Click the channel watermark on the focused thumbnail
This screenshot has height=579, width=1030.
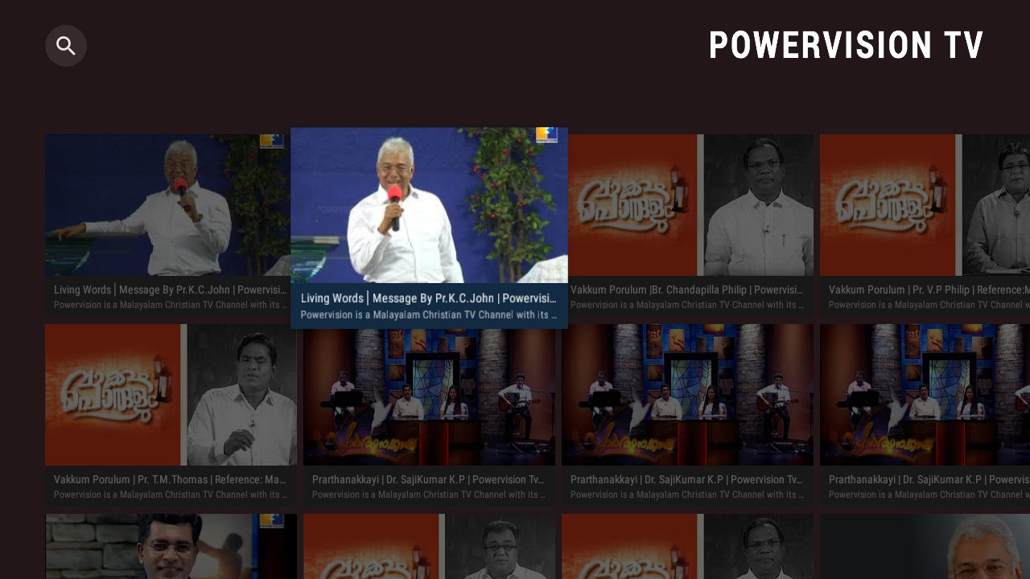click(x=548, y=135)
